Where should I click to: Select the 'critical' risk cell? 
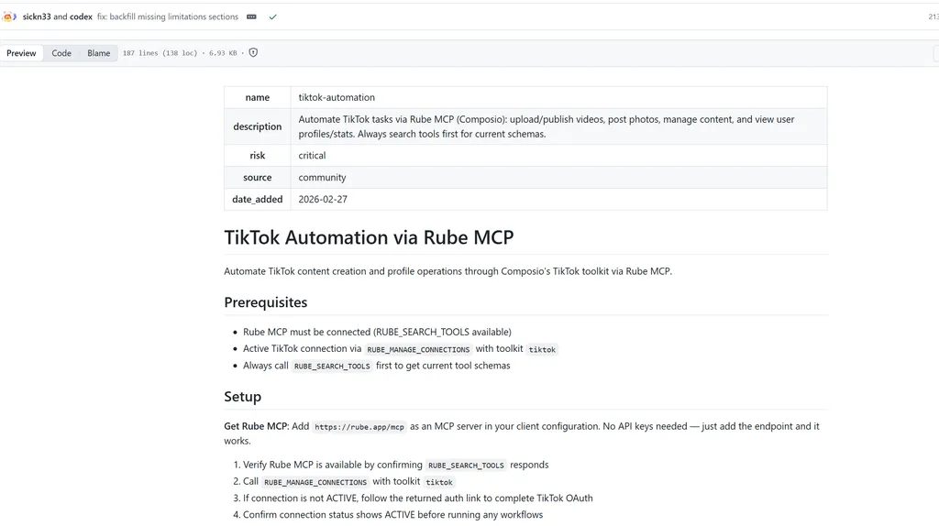pos(558,155)
